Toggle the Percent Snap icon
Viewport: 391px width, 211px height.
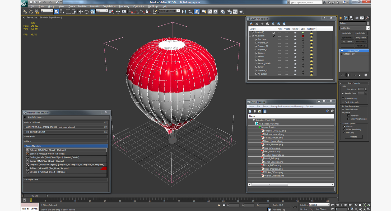142,12
